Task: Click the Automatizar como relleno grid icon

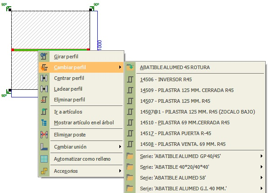Action: click(x=44, y=159)
